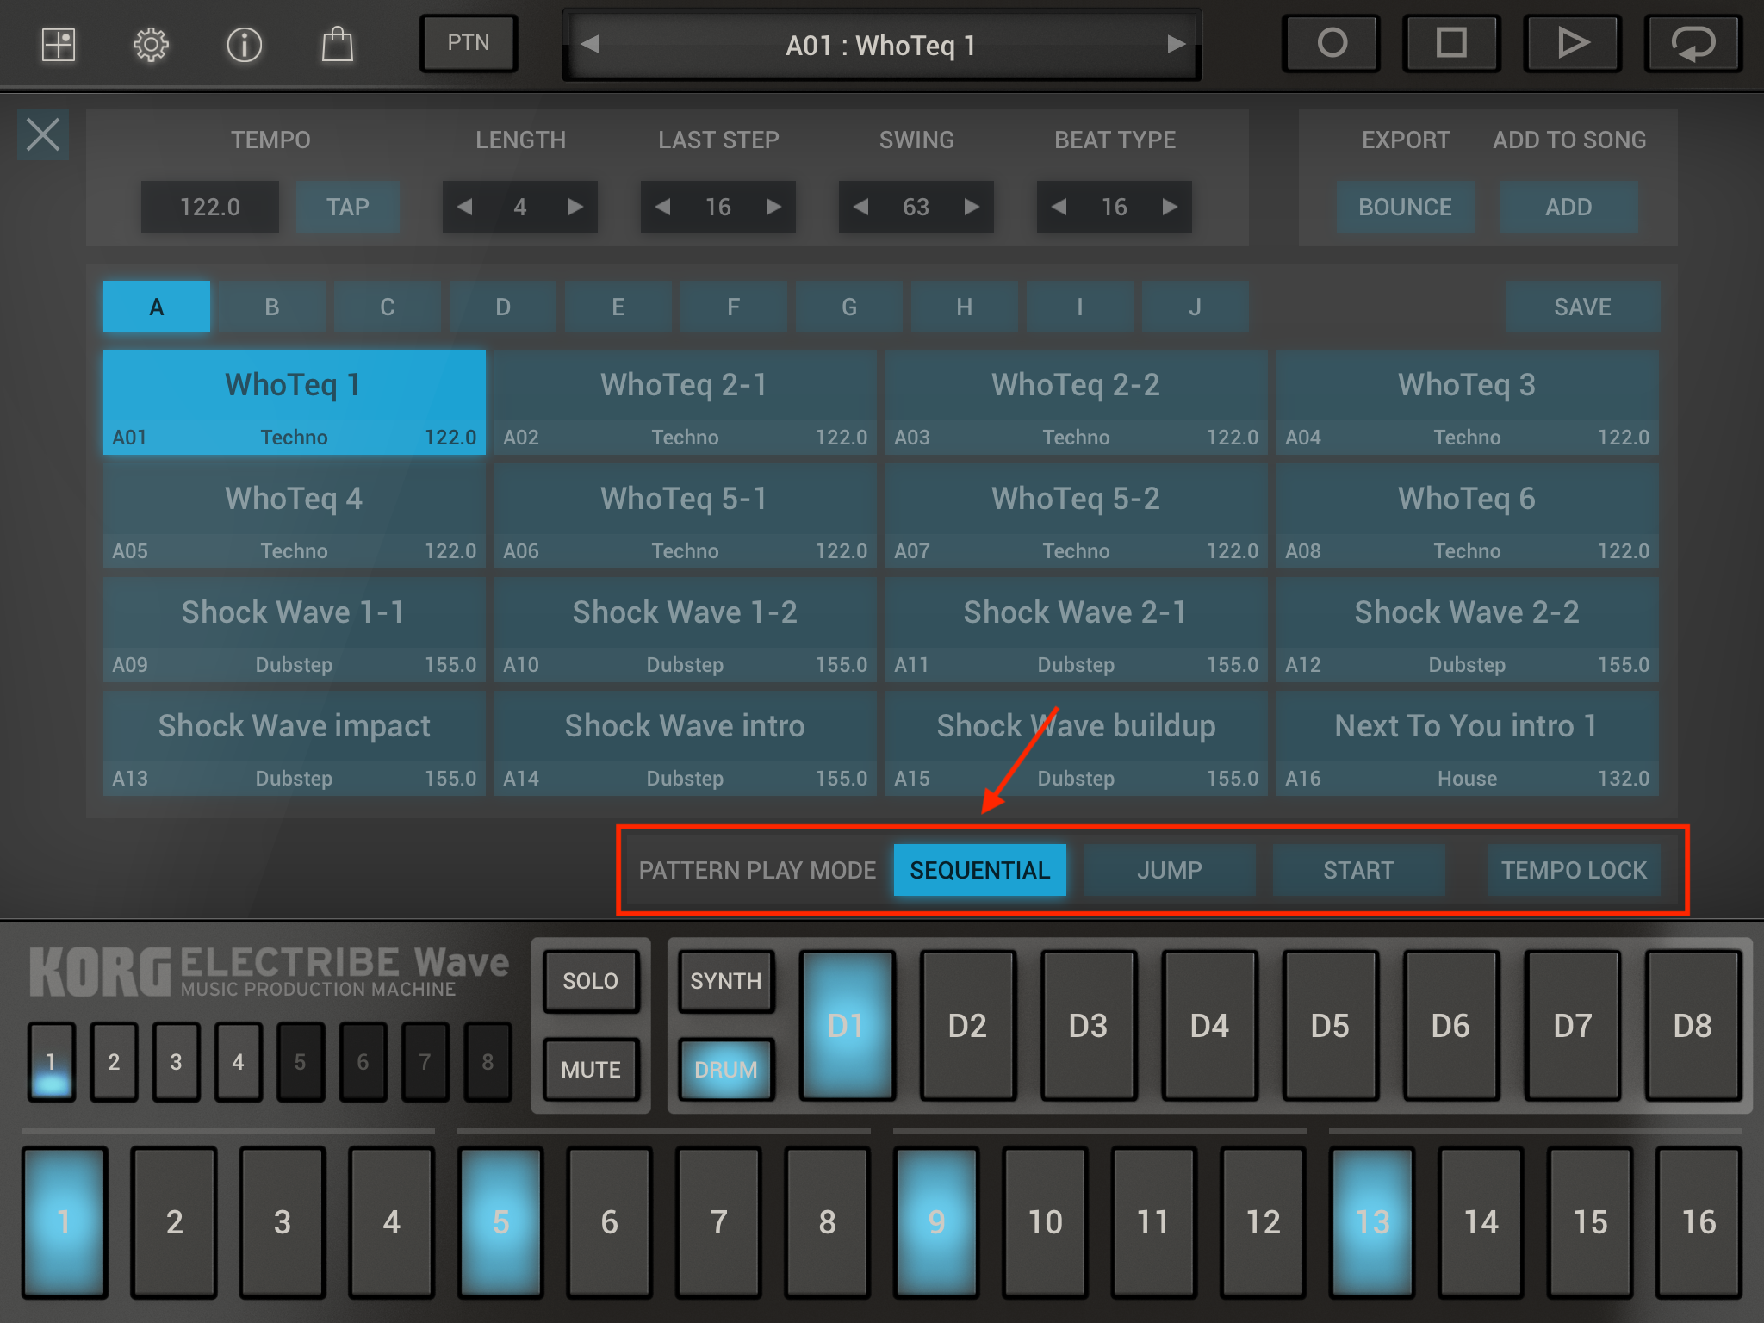Viewport: 1764px width, 1323px height.
Task: Decrease SWING with left arrow
Action: [x=860, y=207]
